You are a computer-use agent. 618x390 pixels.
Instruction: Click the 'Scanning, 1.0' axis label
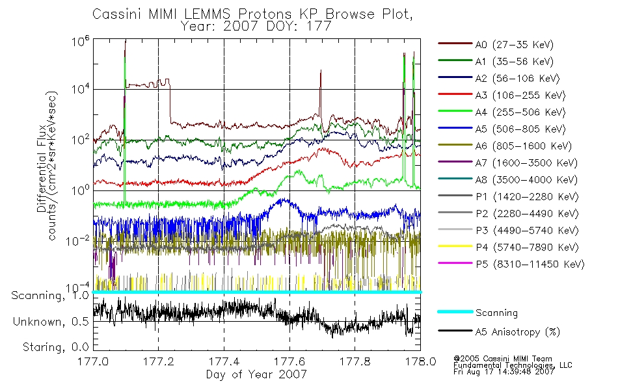pyautogui.click(x=50, y=296)
